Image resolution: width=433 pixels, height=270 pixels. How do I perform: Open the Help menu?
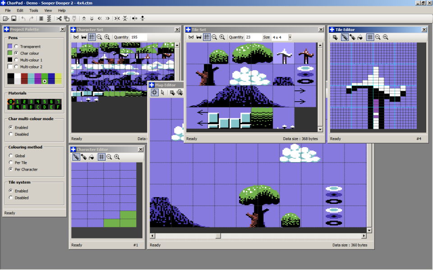[62, 10]
